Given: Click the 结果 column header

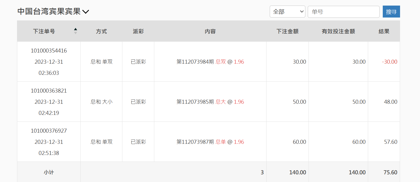Looking at the screenshot, I should pos(384,31).
